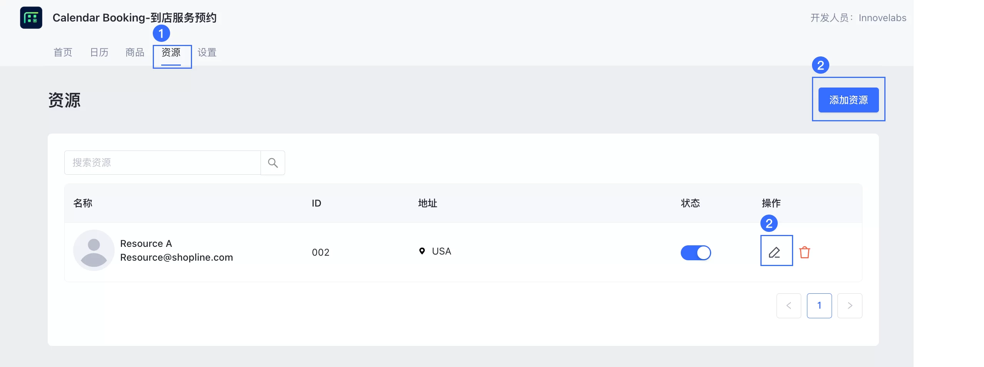Focus the 搜索资源 search field
The image size is (984, 367).
click(162, 163)
